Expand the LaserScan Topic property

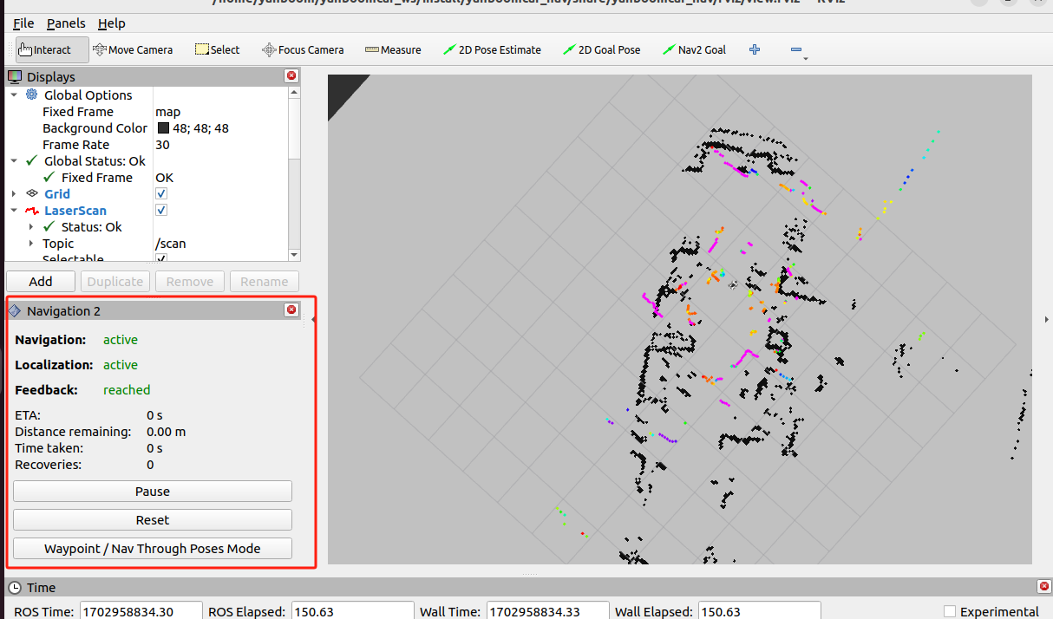tap(31, 244)
